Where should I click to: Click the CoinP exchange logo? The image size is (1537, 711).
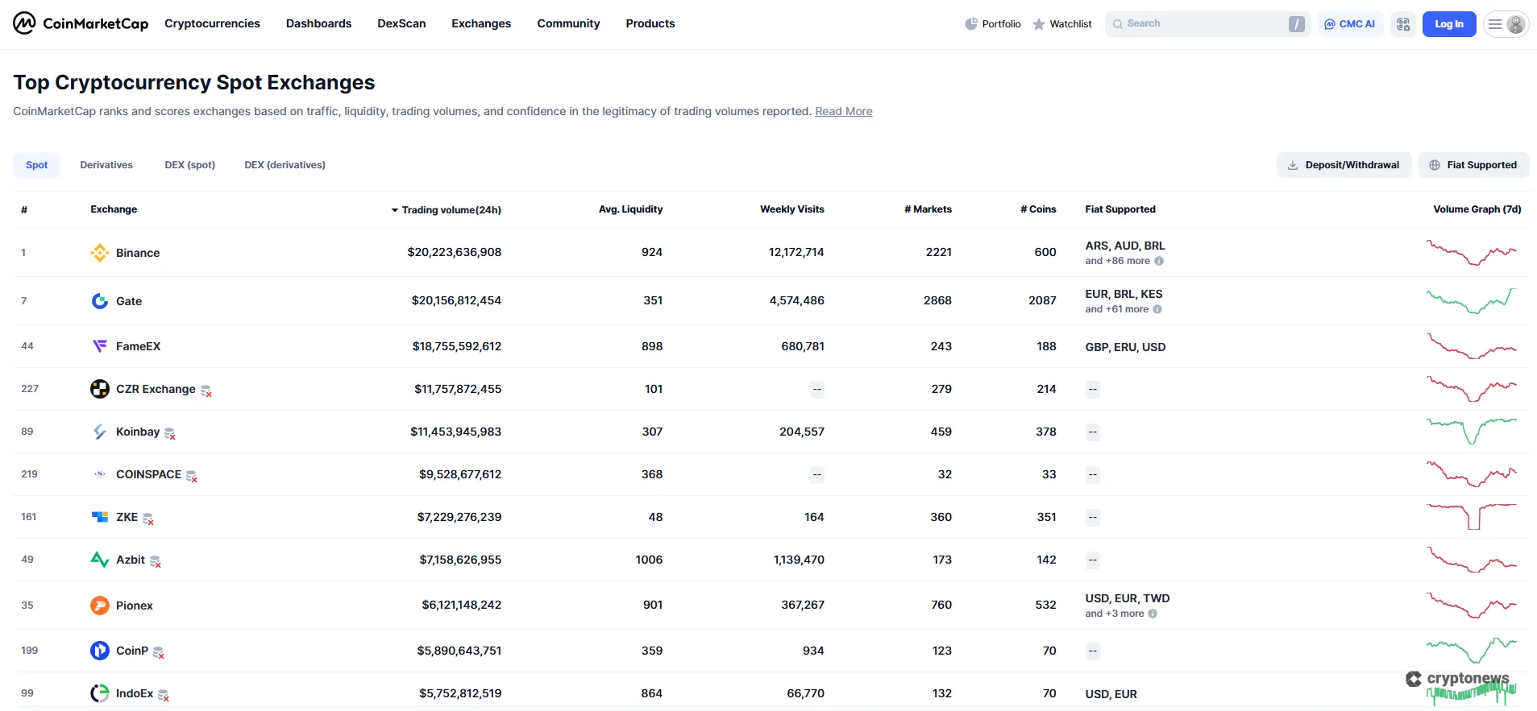pos(100,651)
